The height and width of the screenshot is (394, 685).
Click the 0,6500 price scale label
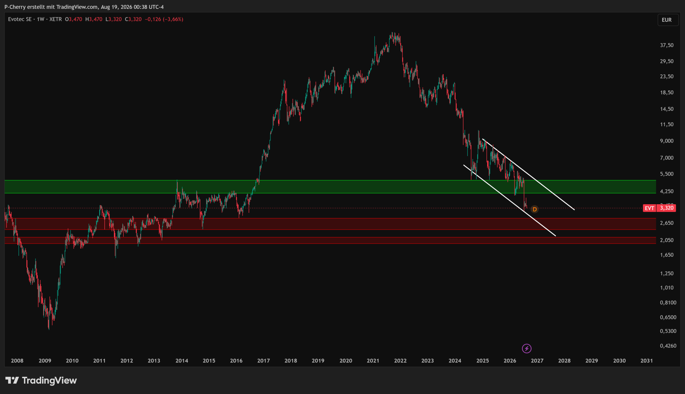tap(668, 317)
